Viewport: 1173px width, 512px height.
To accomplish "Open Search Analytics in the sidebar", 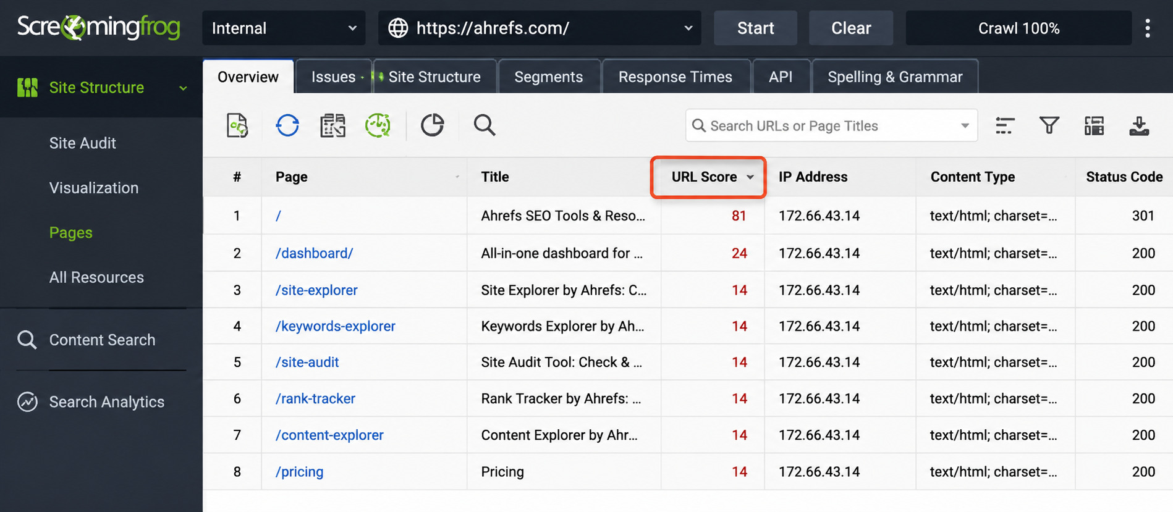I will coord(107,401).
